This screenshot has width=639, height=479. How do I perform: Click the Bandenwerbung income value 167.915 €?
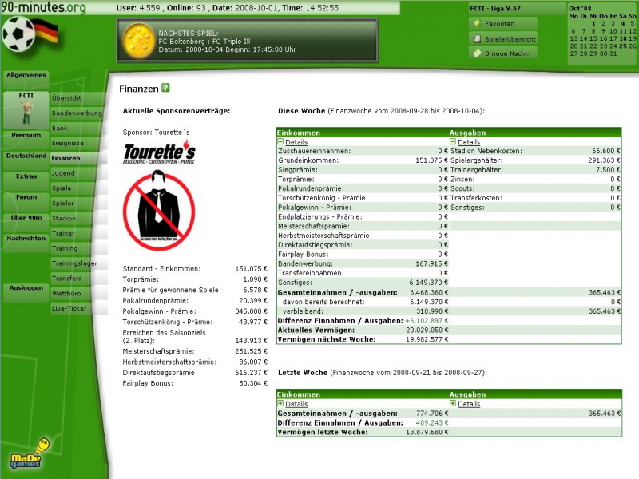(431, 264)
